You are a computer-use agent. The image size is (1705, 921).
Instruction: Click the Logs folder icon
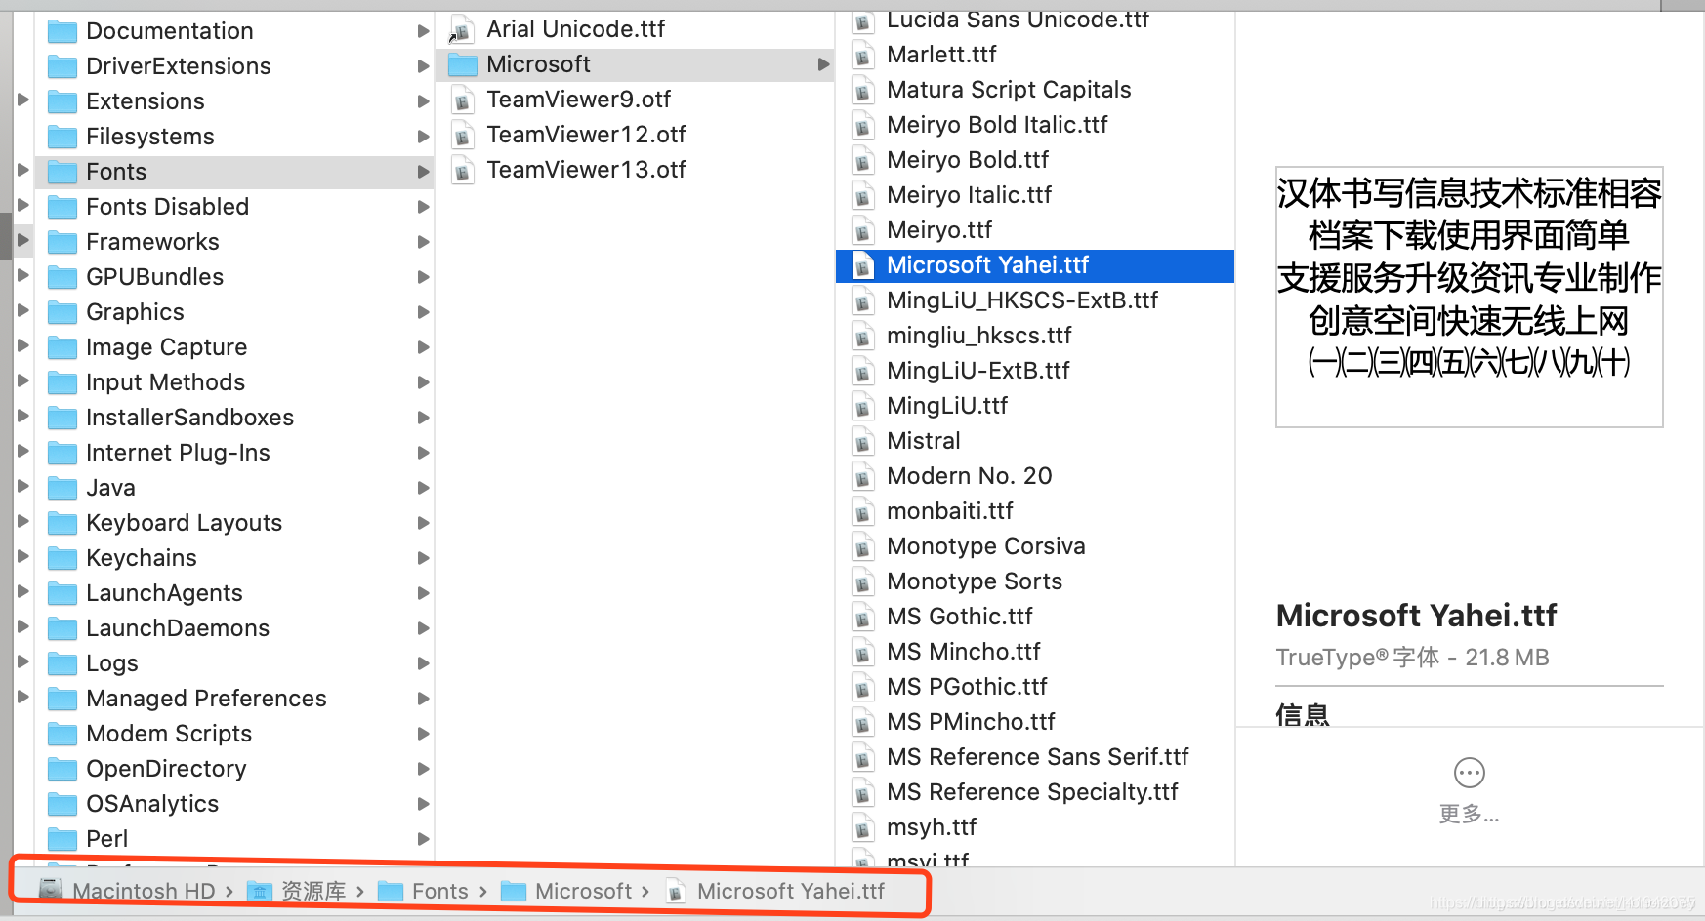pos(62,663)
